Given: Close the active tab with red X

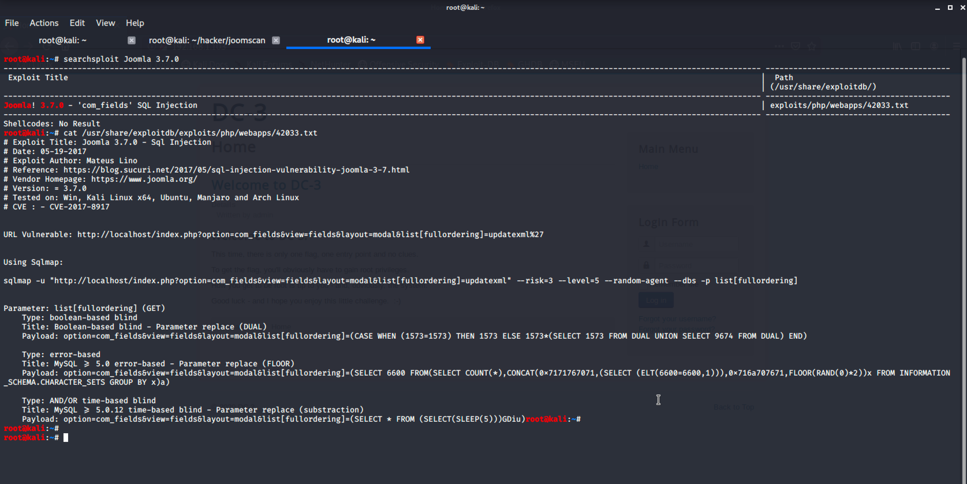Looking at the screenshot, I should pyautogui.click(x=420, y=40).
